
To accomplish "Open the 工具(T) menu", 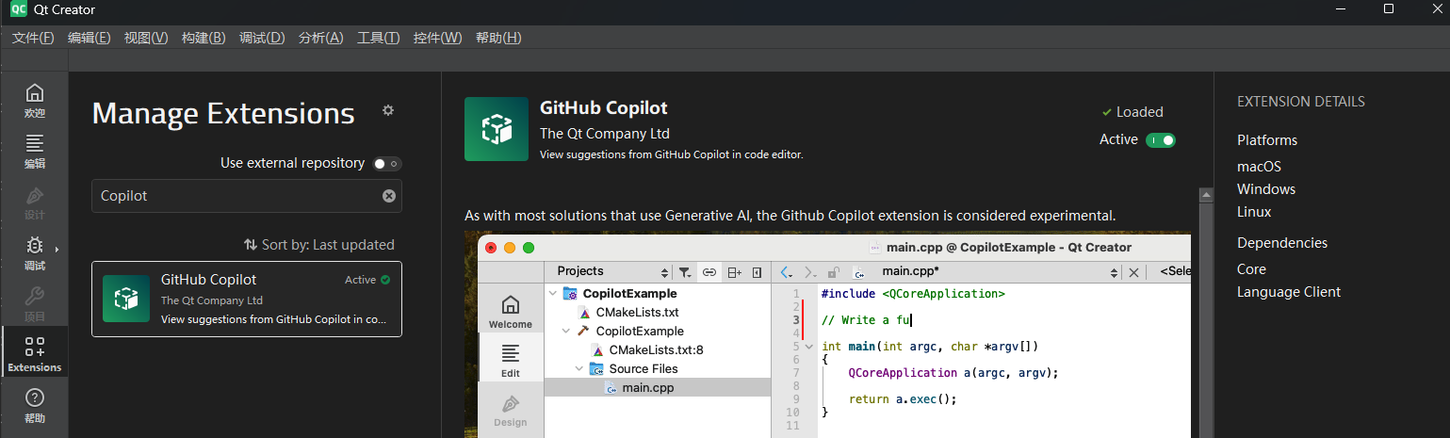I will [379, 38].
